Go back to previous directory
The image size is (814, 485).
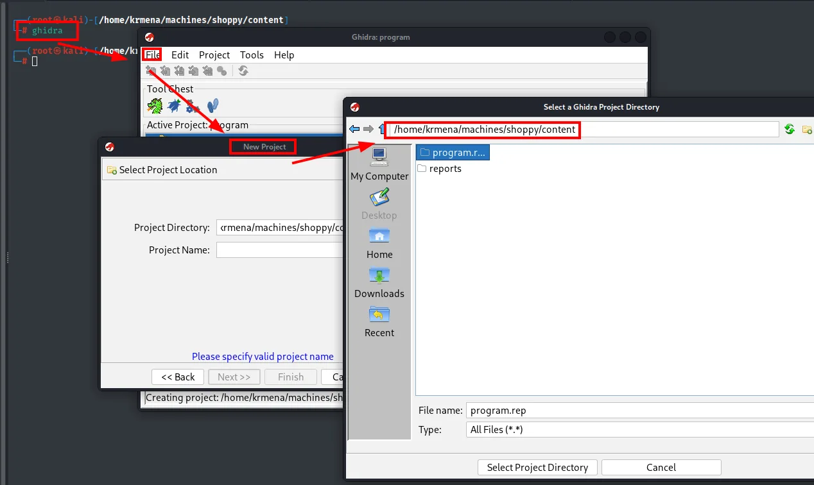coord(354,130)
